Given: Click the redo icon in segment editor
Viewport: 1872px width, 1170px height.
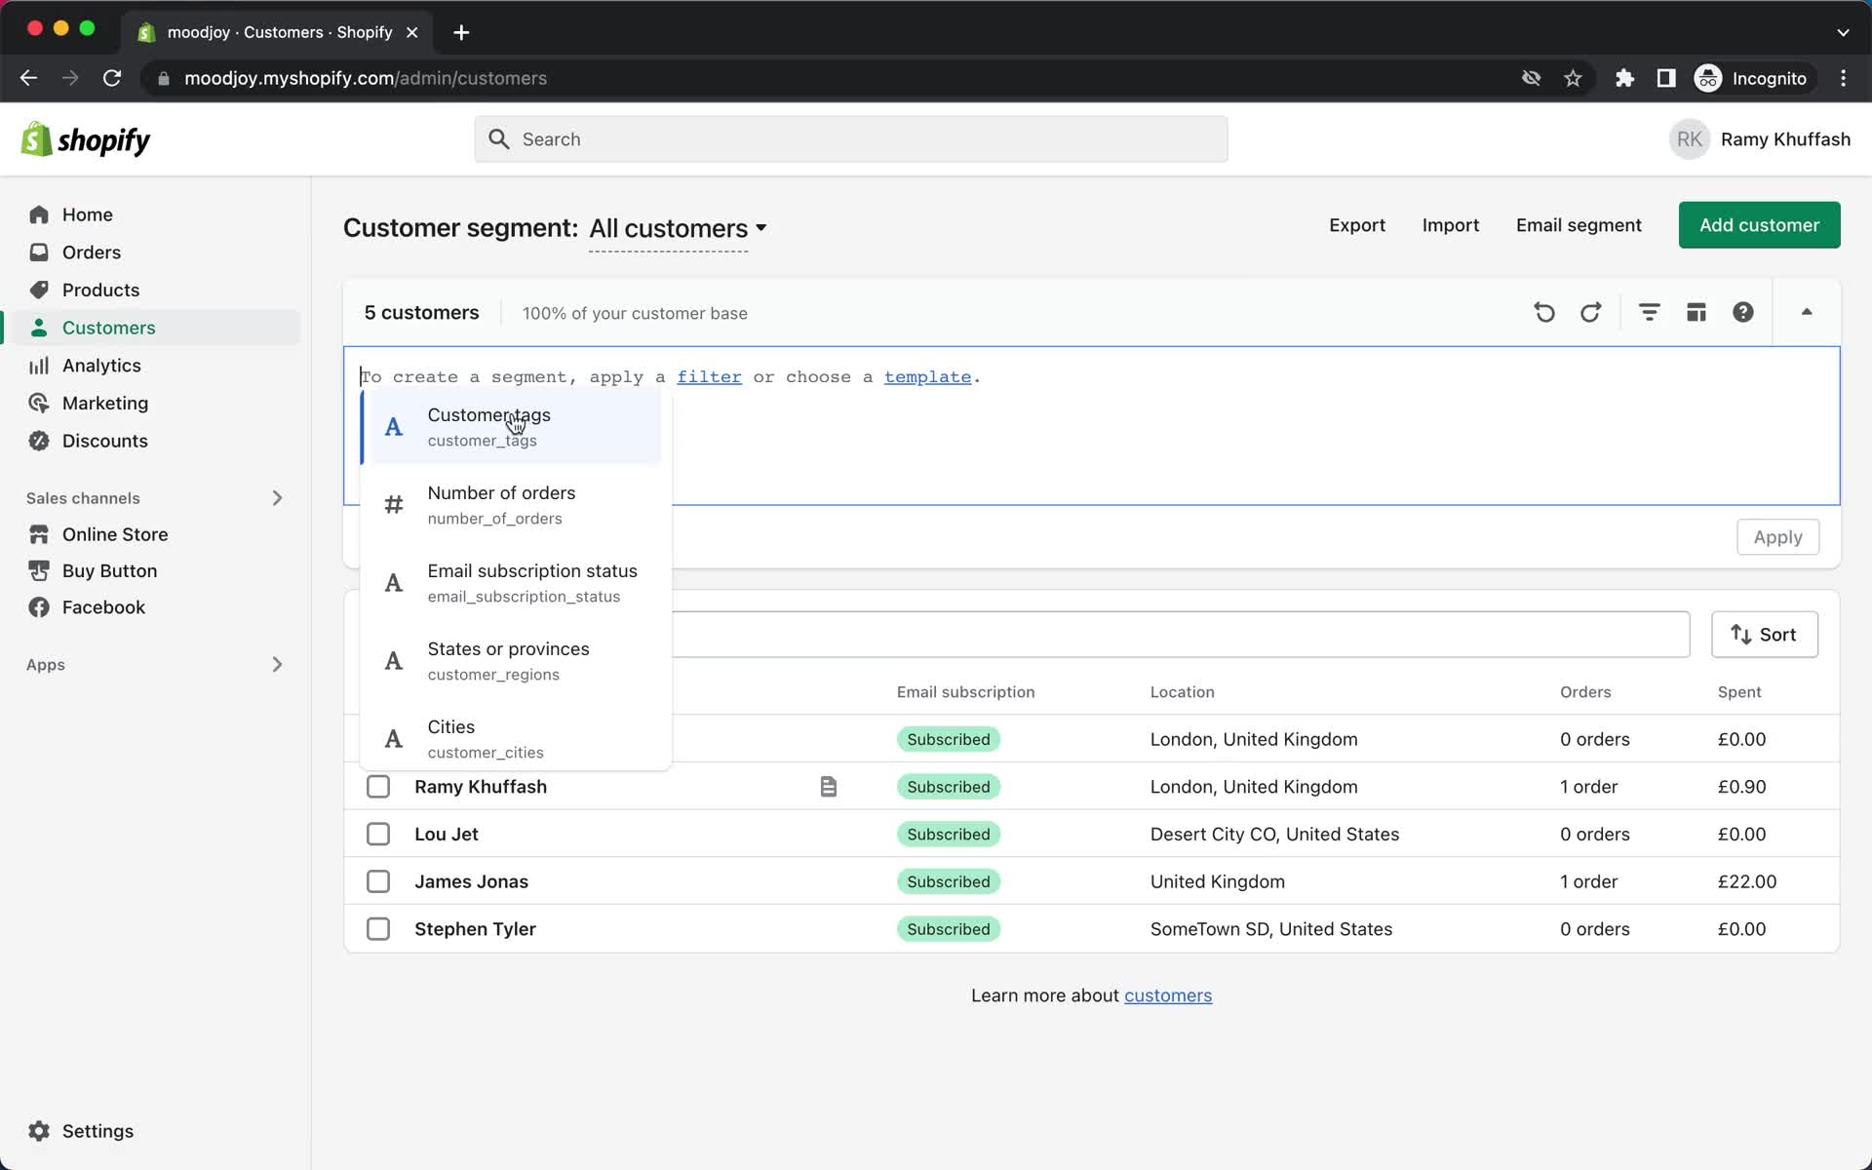Looking at the screenshot, I should click(x=1590, y=312).
